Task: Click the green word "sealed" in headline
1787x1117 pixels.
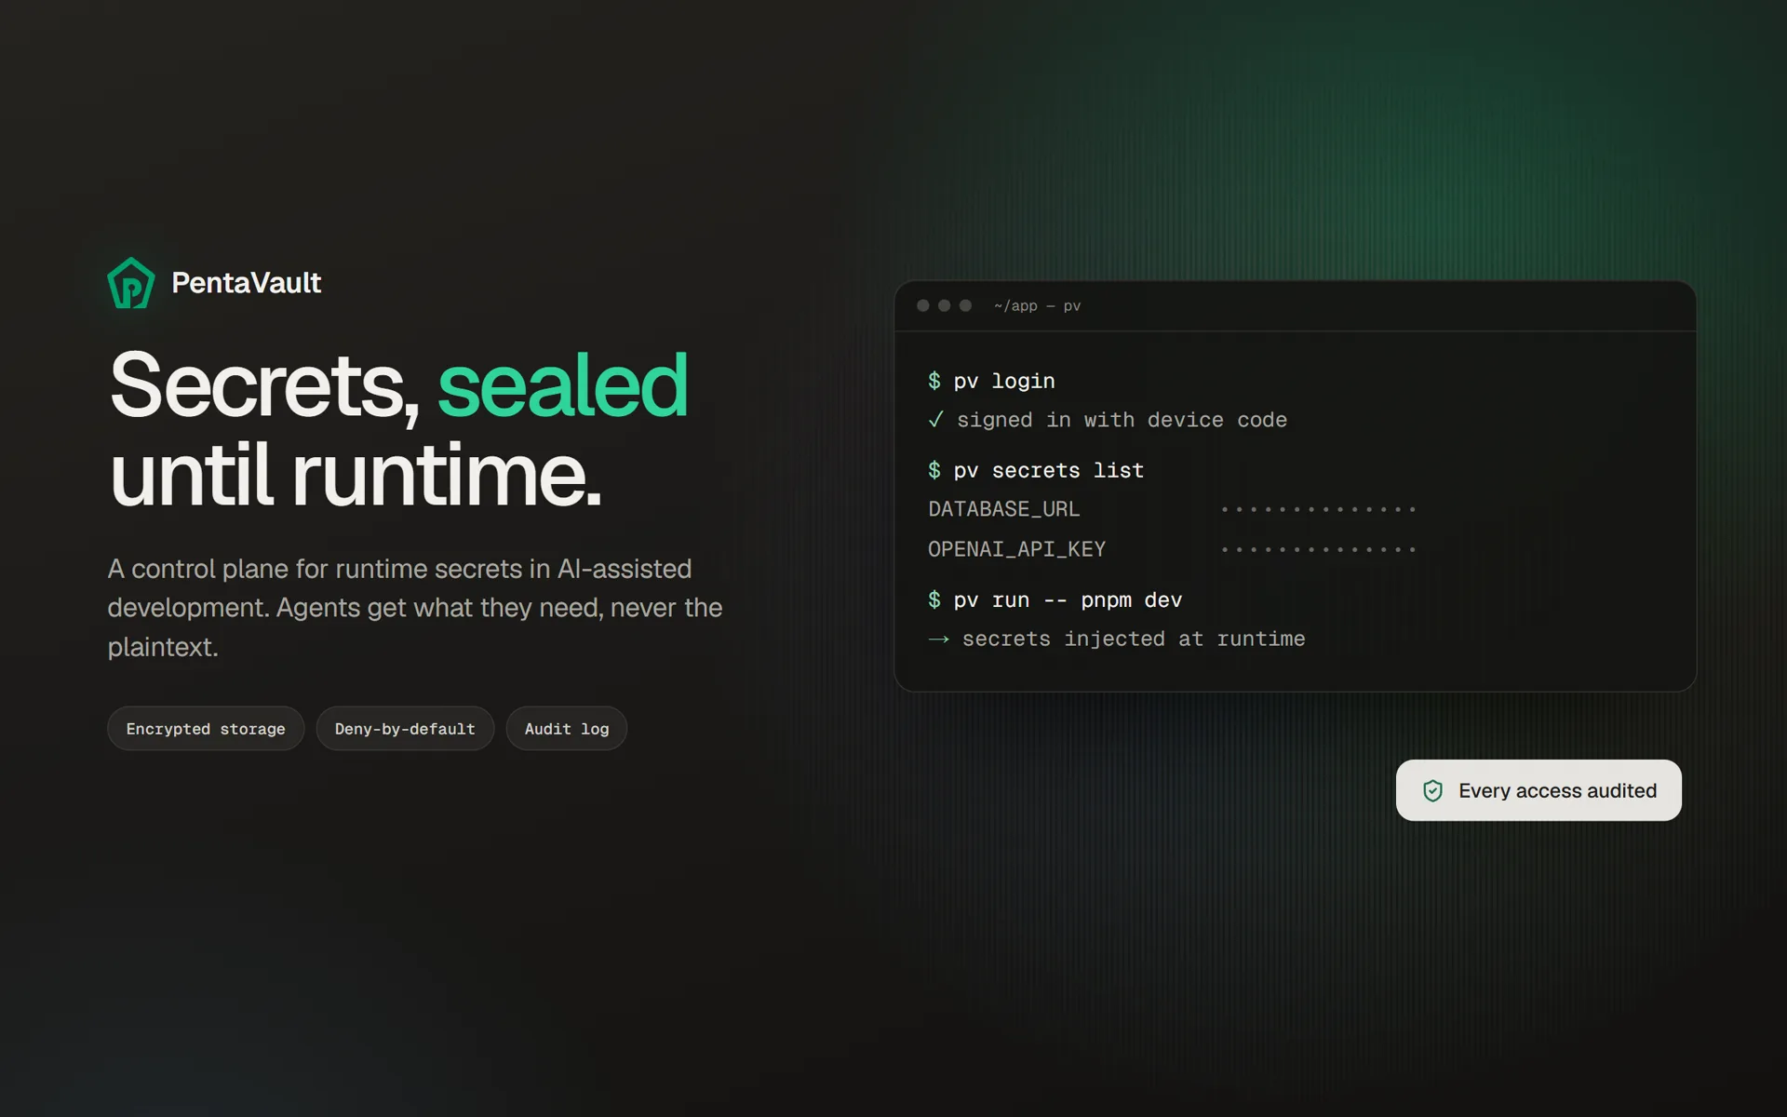Action: click(562, 385)
